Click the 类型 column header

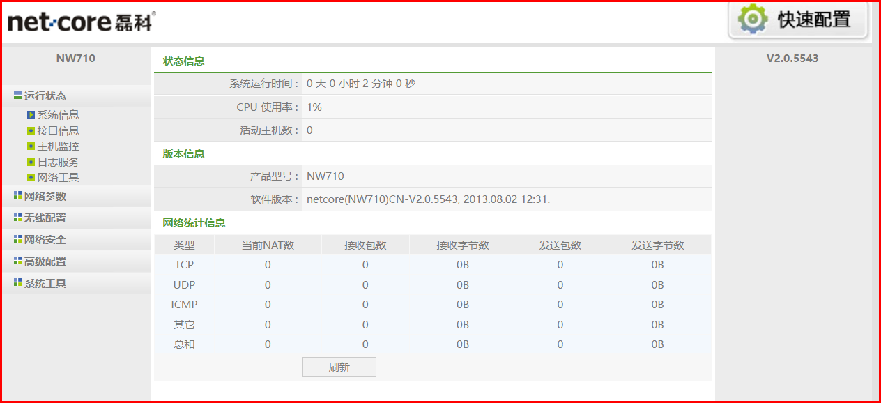click(x=184, y=245)
